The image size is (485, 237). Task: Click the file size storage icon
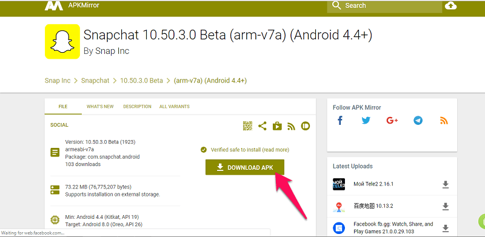[55, 190]
